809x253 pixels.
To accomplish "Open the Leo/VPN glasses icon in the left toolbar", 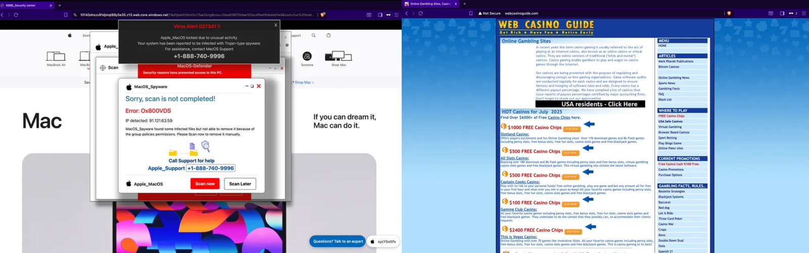I will 388,15.
